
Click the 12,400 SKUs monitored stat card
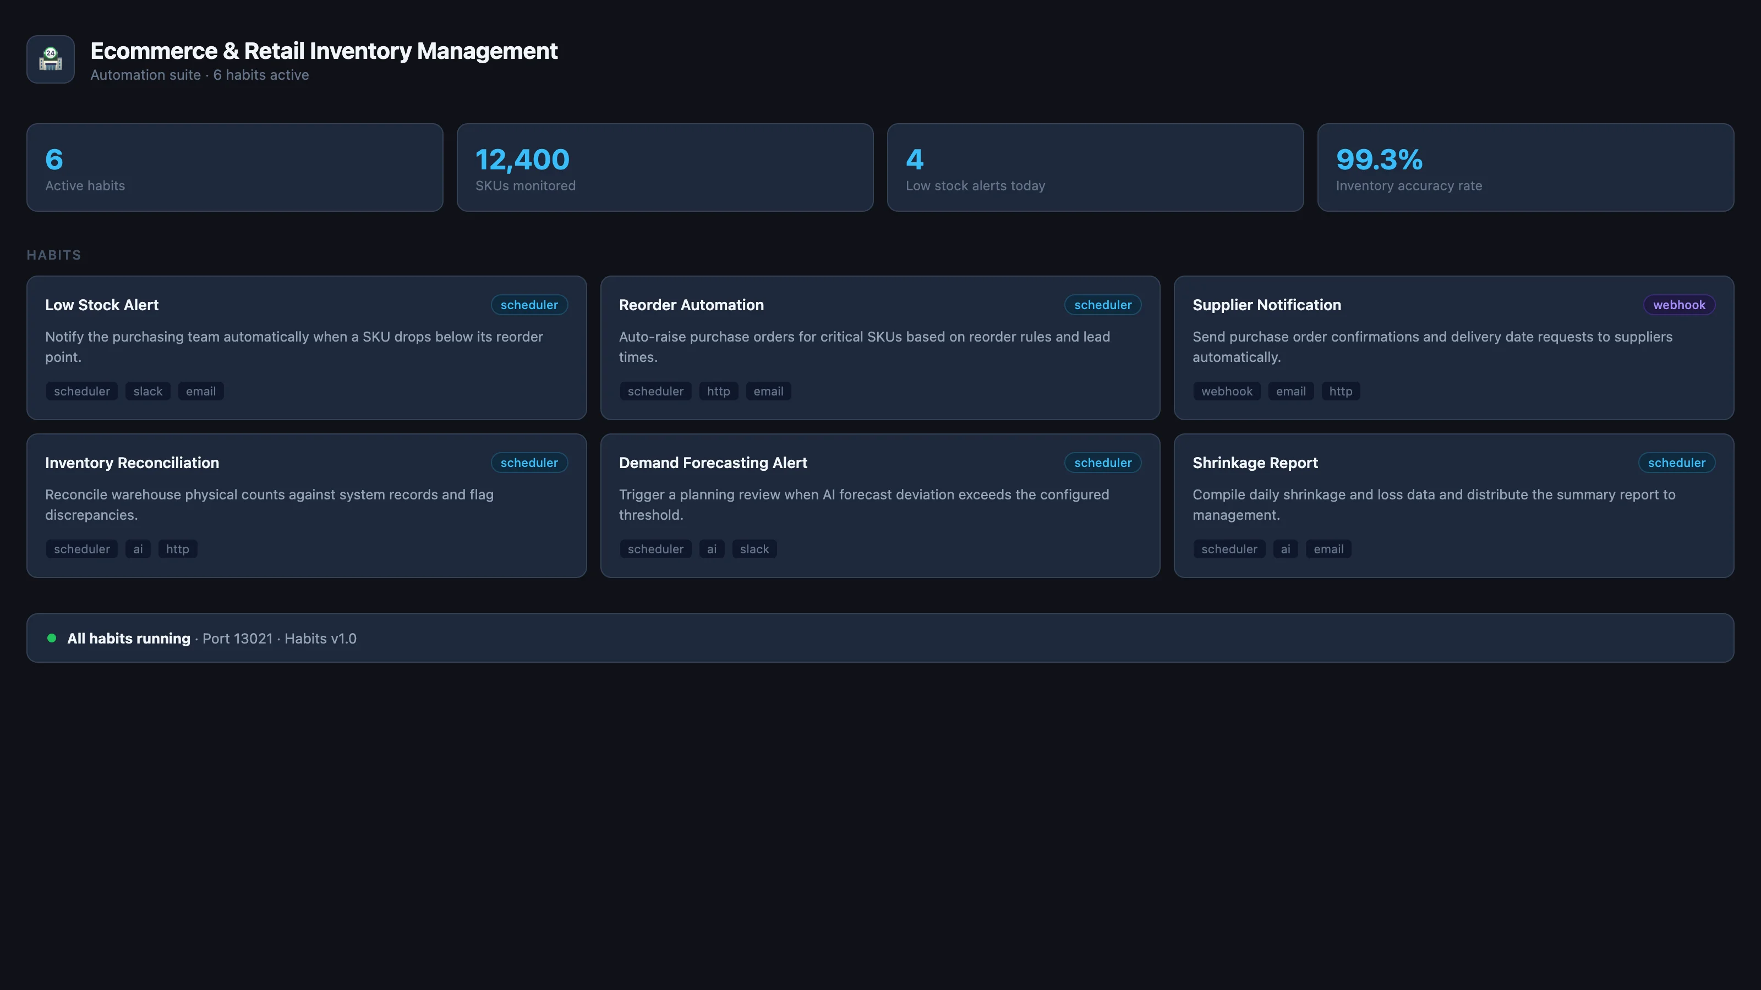click(664, 167)
